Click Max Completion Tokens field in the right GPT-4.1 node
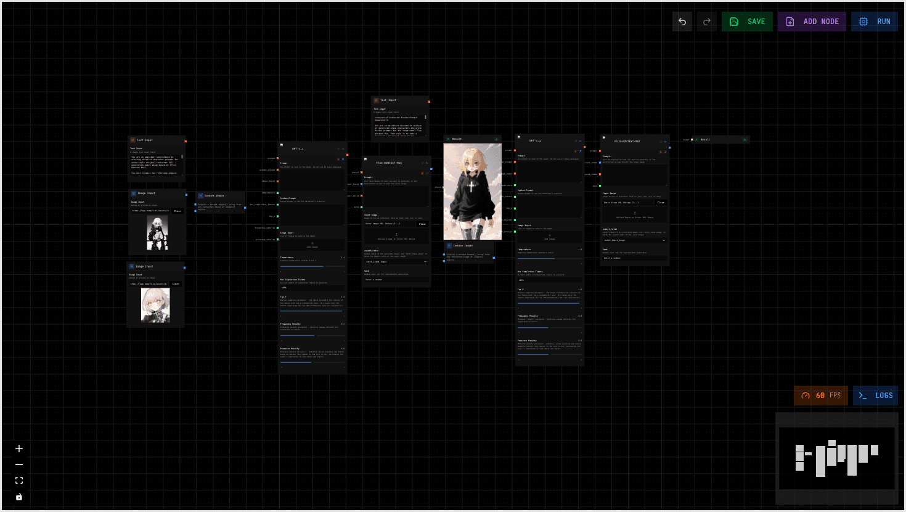The height and width of the screenshot is (512, 906). click(x=550, y=280)
